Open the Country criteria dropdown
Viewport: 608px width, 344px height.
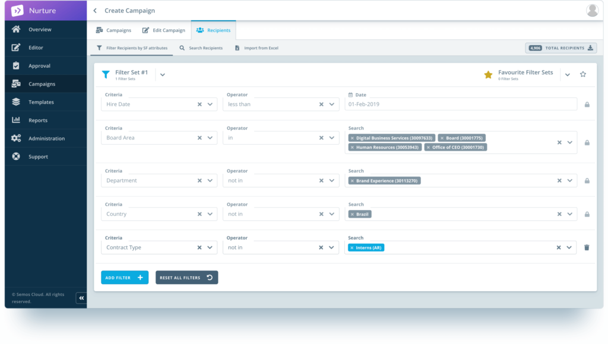[x=210, y=214]
